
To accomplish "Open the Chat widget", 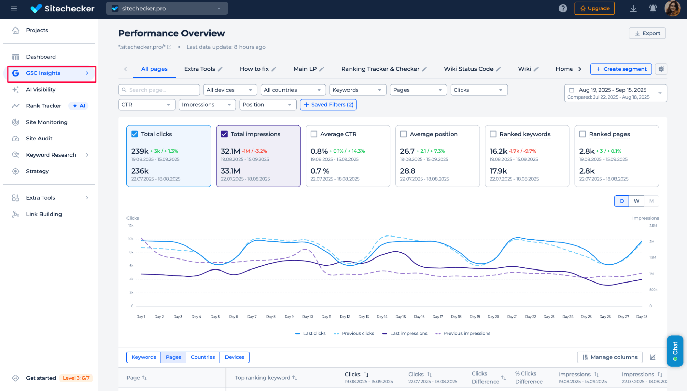I will point(675,351).
